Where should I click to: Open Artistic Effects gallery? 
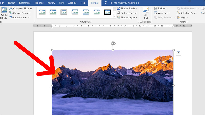[4, 13]
